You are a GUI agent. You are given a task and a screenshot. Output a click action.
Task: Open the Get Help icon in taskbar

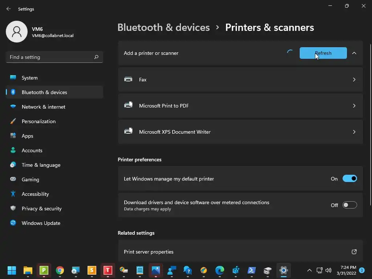[188, 270]
